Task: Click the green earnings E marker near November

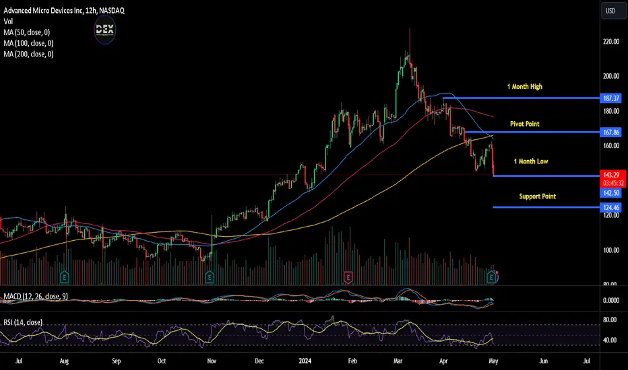Action: coord(210,276)
